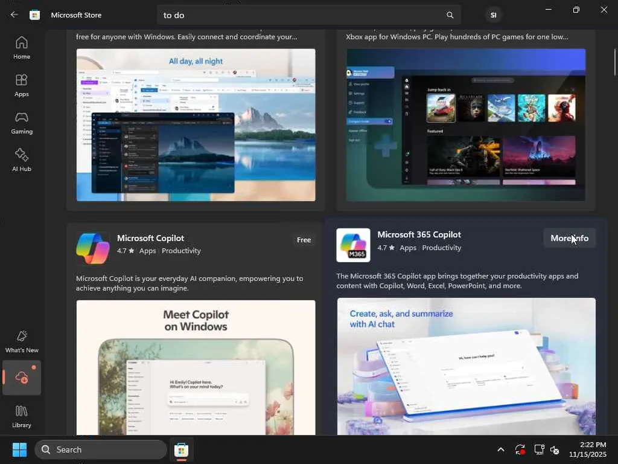Open the Microsoft 365 Copilot title

419,234
